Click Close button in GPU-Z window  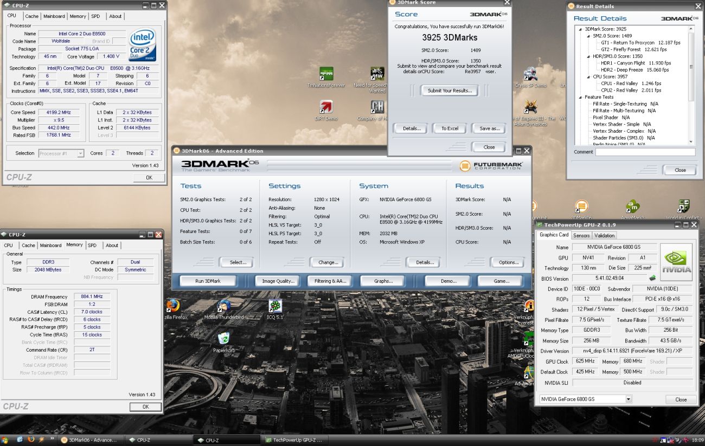[681, 399]
